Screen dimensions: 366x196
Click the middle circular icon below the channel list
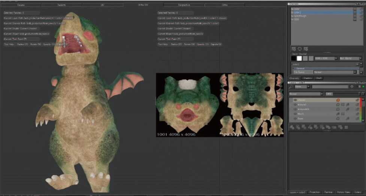pyautogui.click(x=300, y=49)
